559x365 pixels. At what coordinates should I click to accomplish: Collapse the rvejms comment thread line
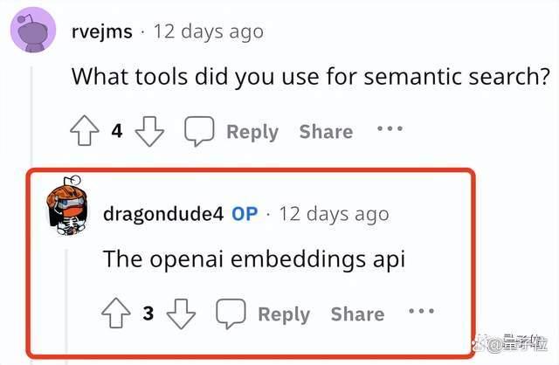(x=31, y=118)
